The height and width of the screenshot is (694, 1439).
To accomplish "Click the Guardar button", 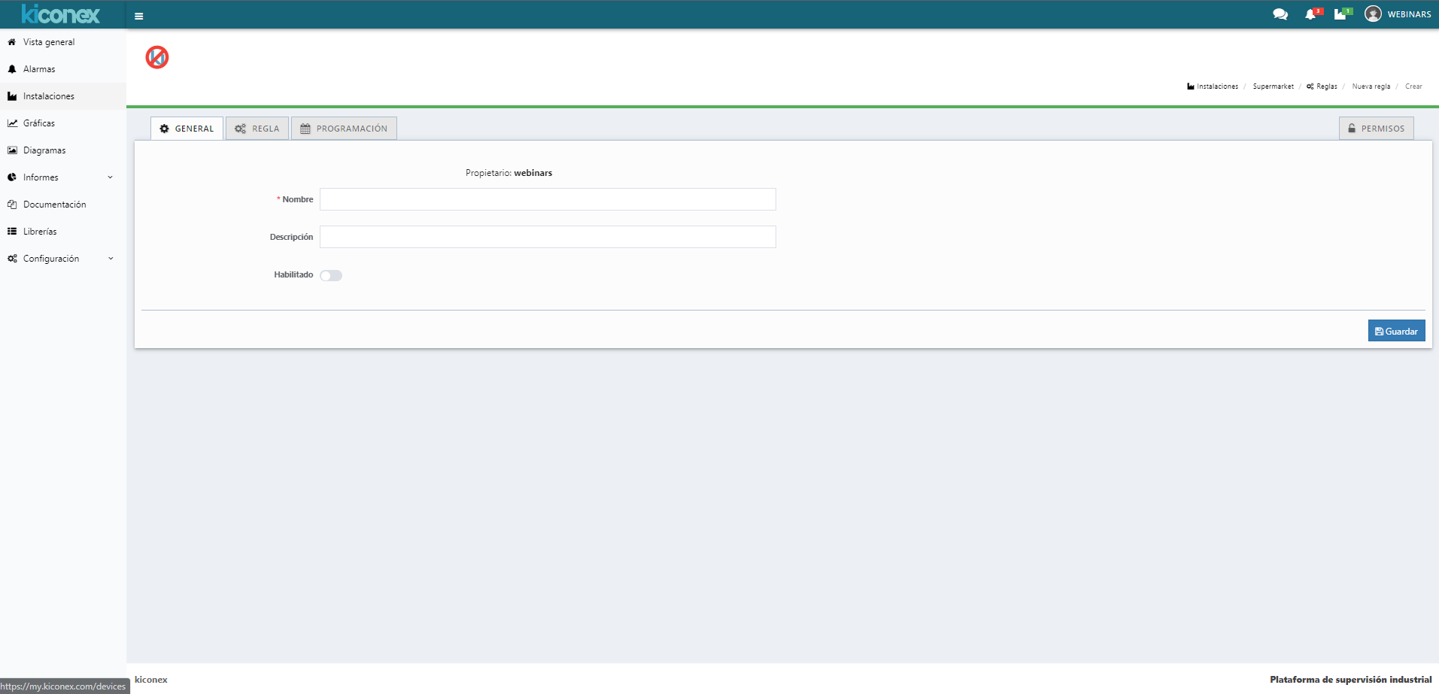I will pos(1396,331).
